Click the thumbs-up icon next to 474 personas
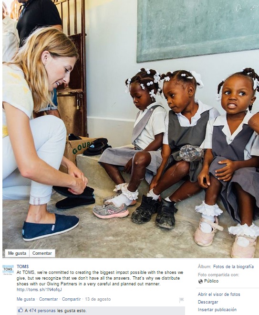 coord(21,310)
